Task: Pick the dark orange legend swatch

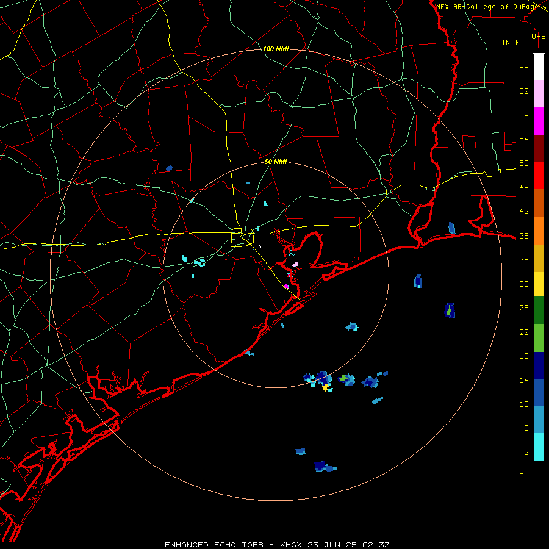Action: [x=539, y=203]
